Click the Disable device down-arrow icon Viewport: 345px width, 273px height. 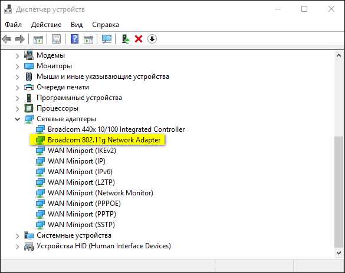152,39
